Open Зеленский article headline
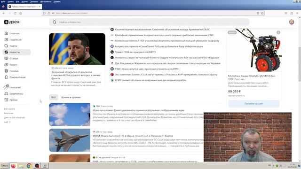Image resolution: width=301 pixels, height=169 pixels. pos(76,75)
